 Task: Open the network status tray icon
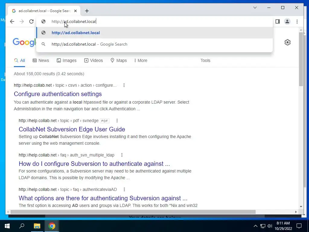click(263, 226)
